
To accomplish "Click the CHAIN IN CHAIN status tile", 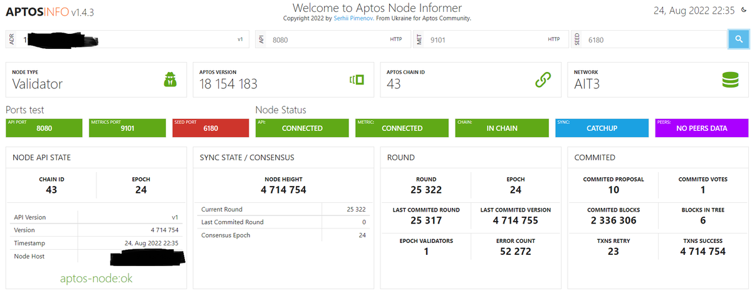I will 502,128.
